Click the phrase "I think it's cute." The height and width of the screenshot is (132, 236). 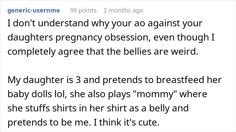click(126, 122)
